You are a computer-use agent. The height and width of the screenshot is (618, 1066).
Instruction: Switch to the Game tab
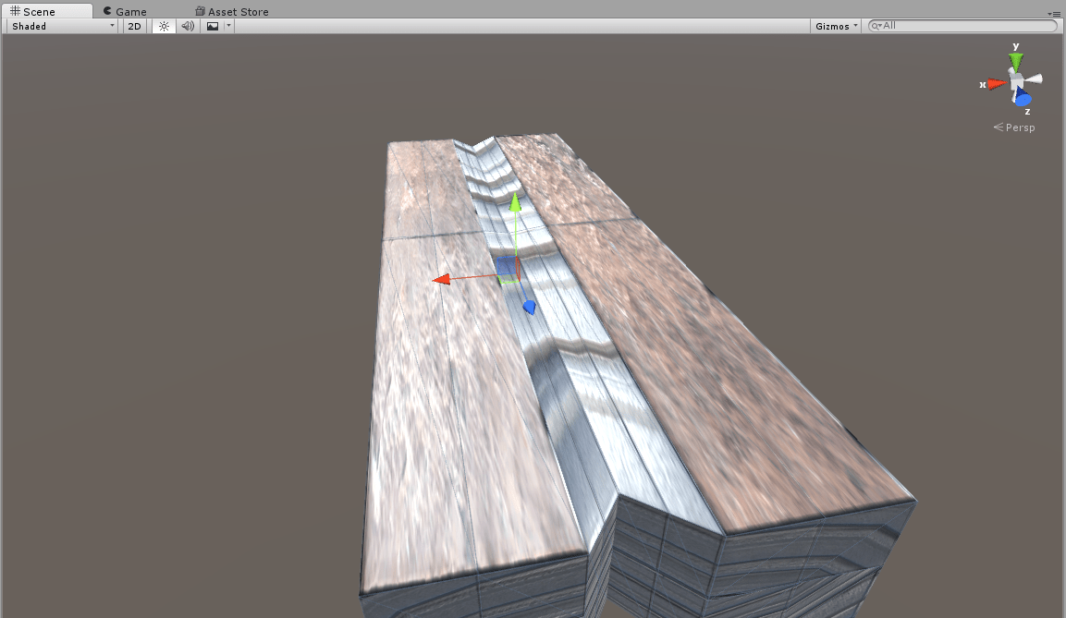tap(126, 11)
